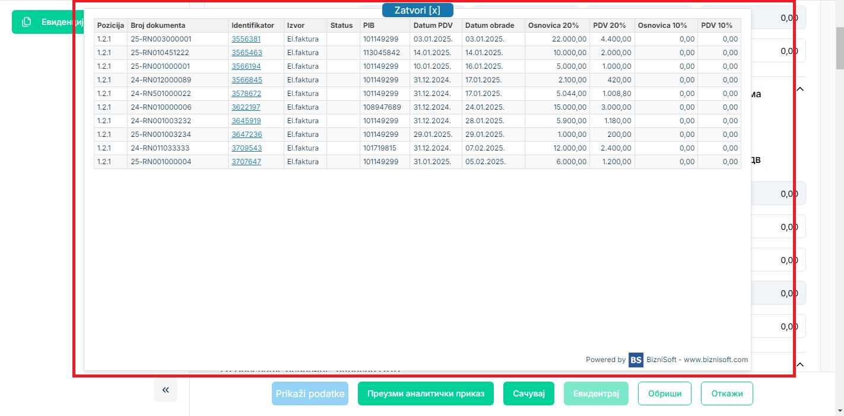This screenshot has width=844, height=416.
Task: Click the green Евиденција document icon
Action: (26, 22)
